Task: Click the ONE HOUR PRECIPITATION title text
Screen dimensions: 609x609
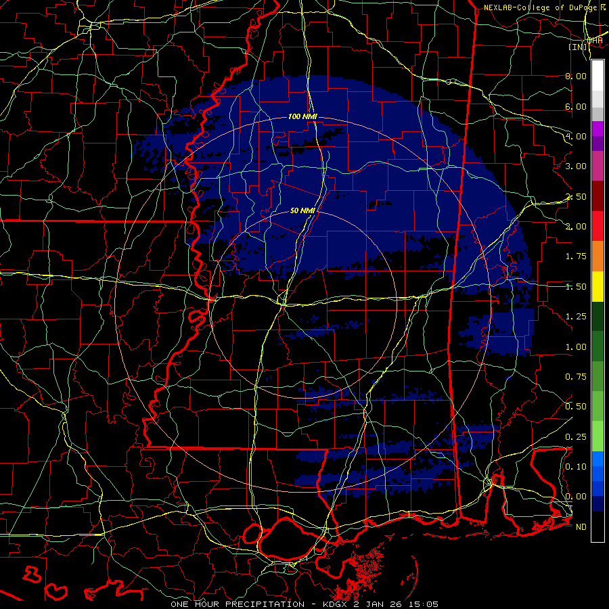Action: point(238,604)
